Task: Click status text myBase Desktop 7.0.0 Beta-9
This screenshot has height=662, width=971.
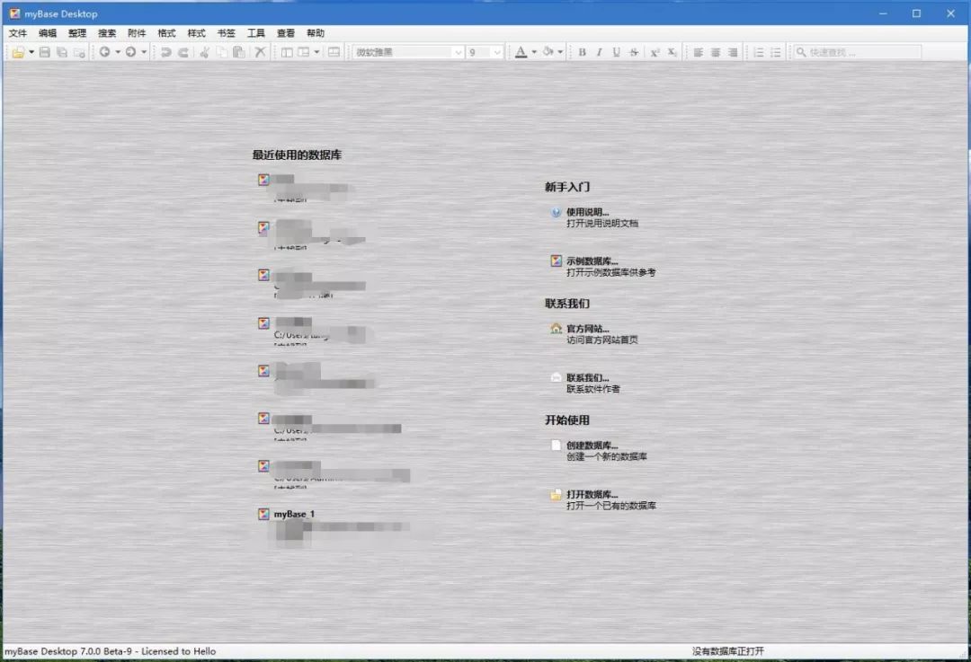Action: pos(68,651)
